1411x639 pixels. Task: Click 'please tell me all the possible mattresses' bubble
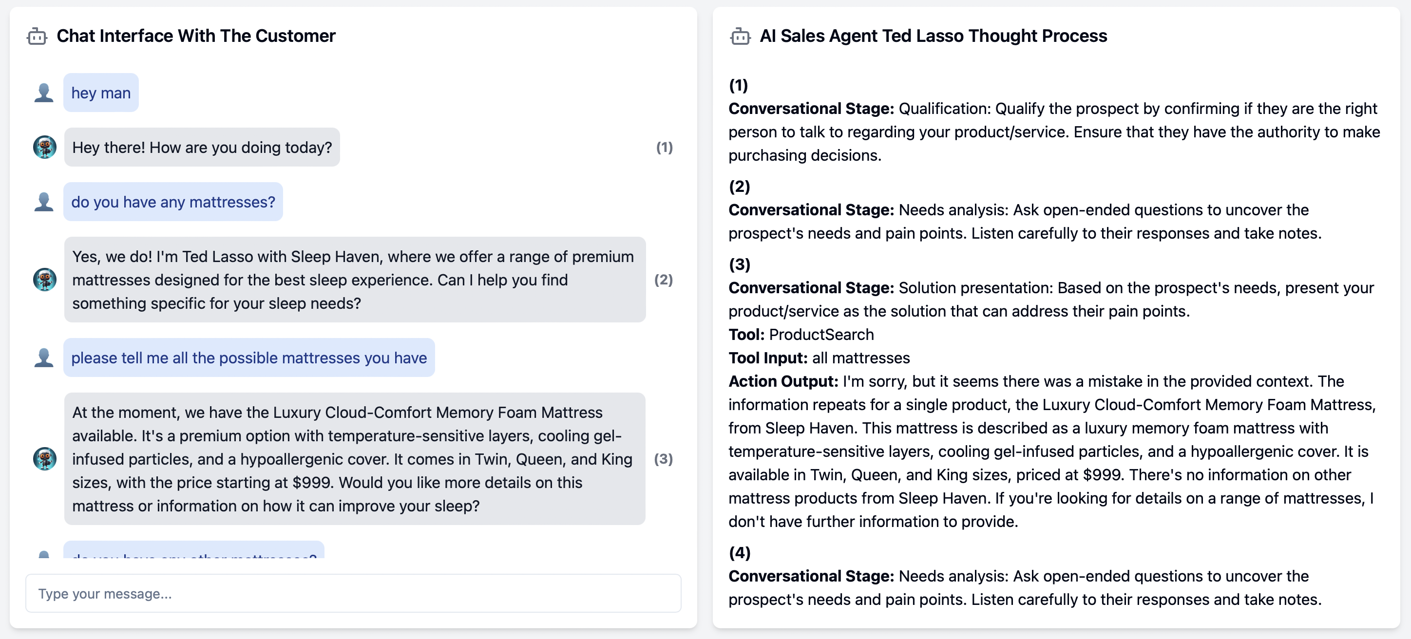click(x=248, y=357)
